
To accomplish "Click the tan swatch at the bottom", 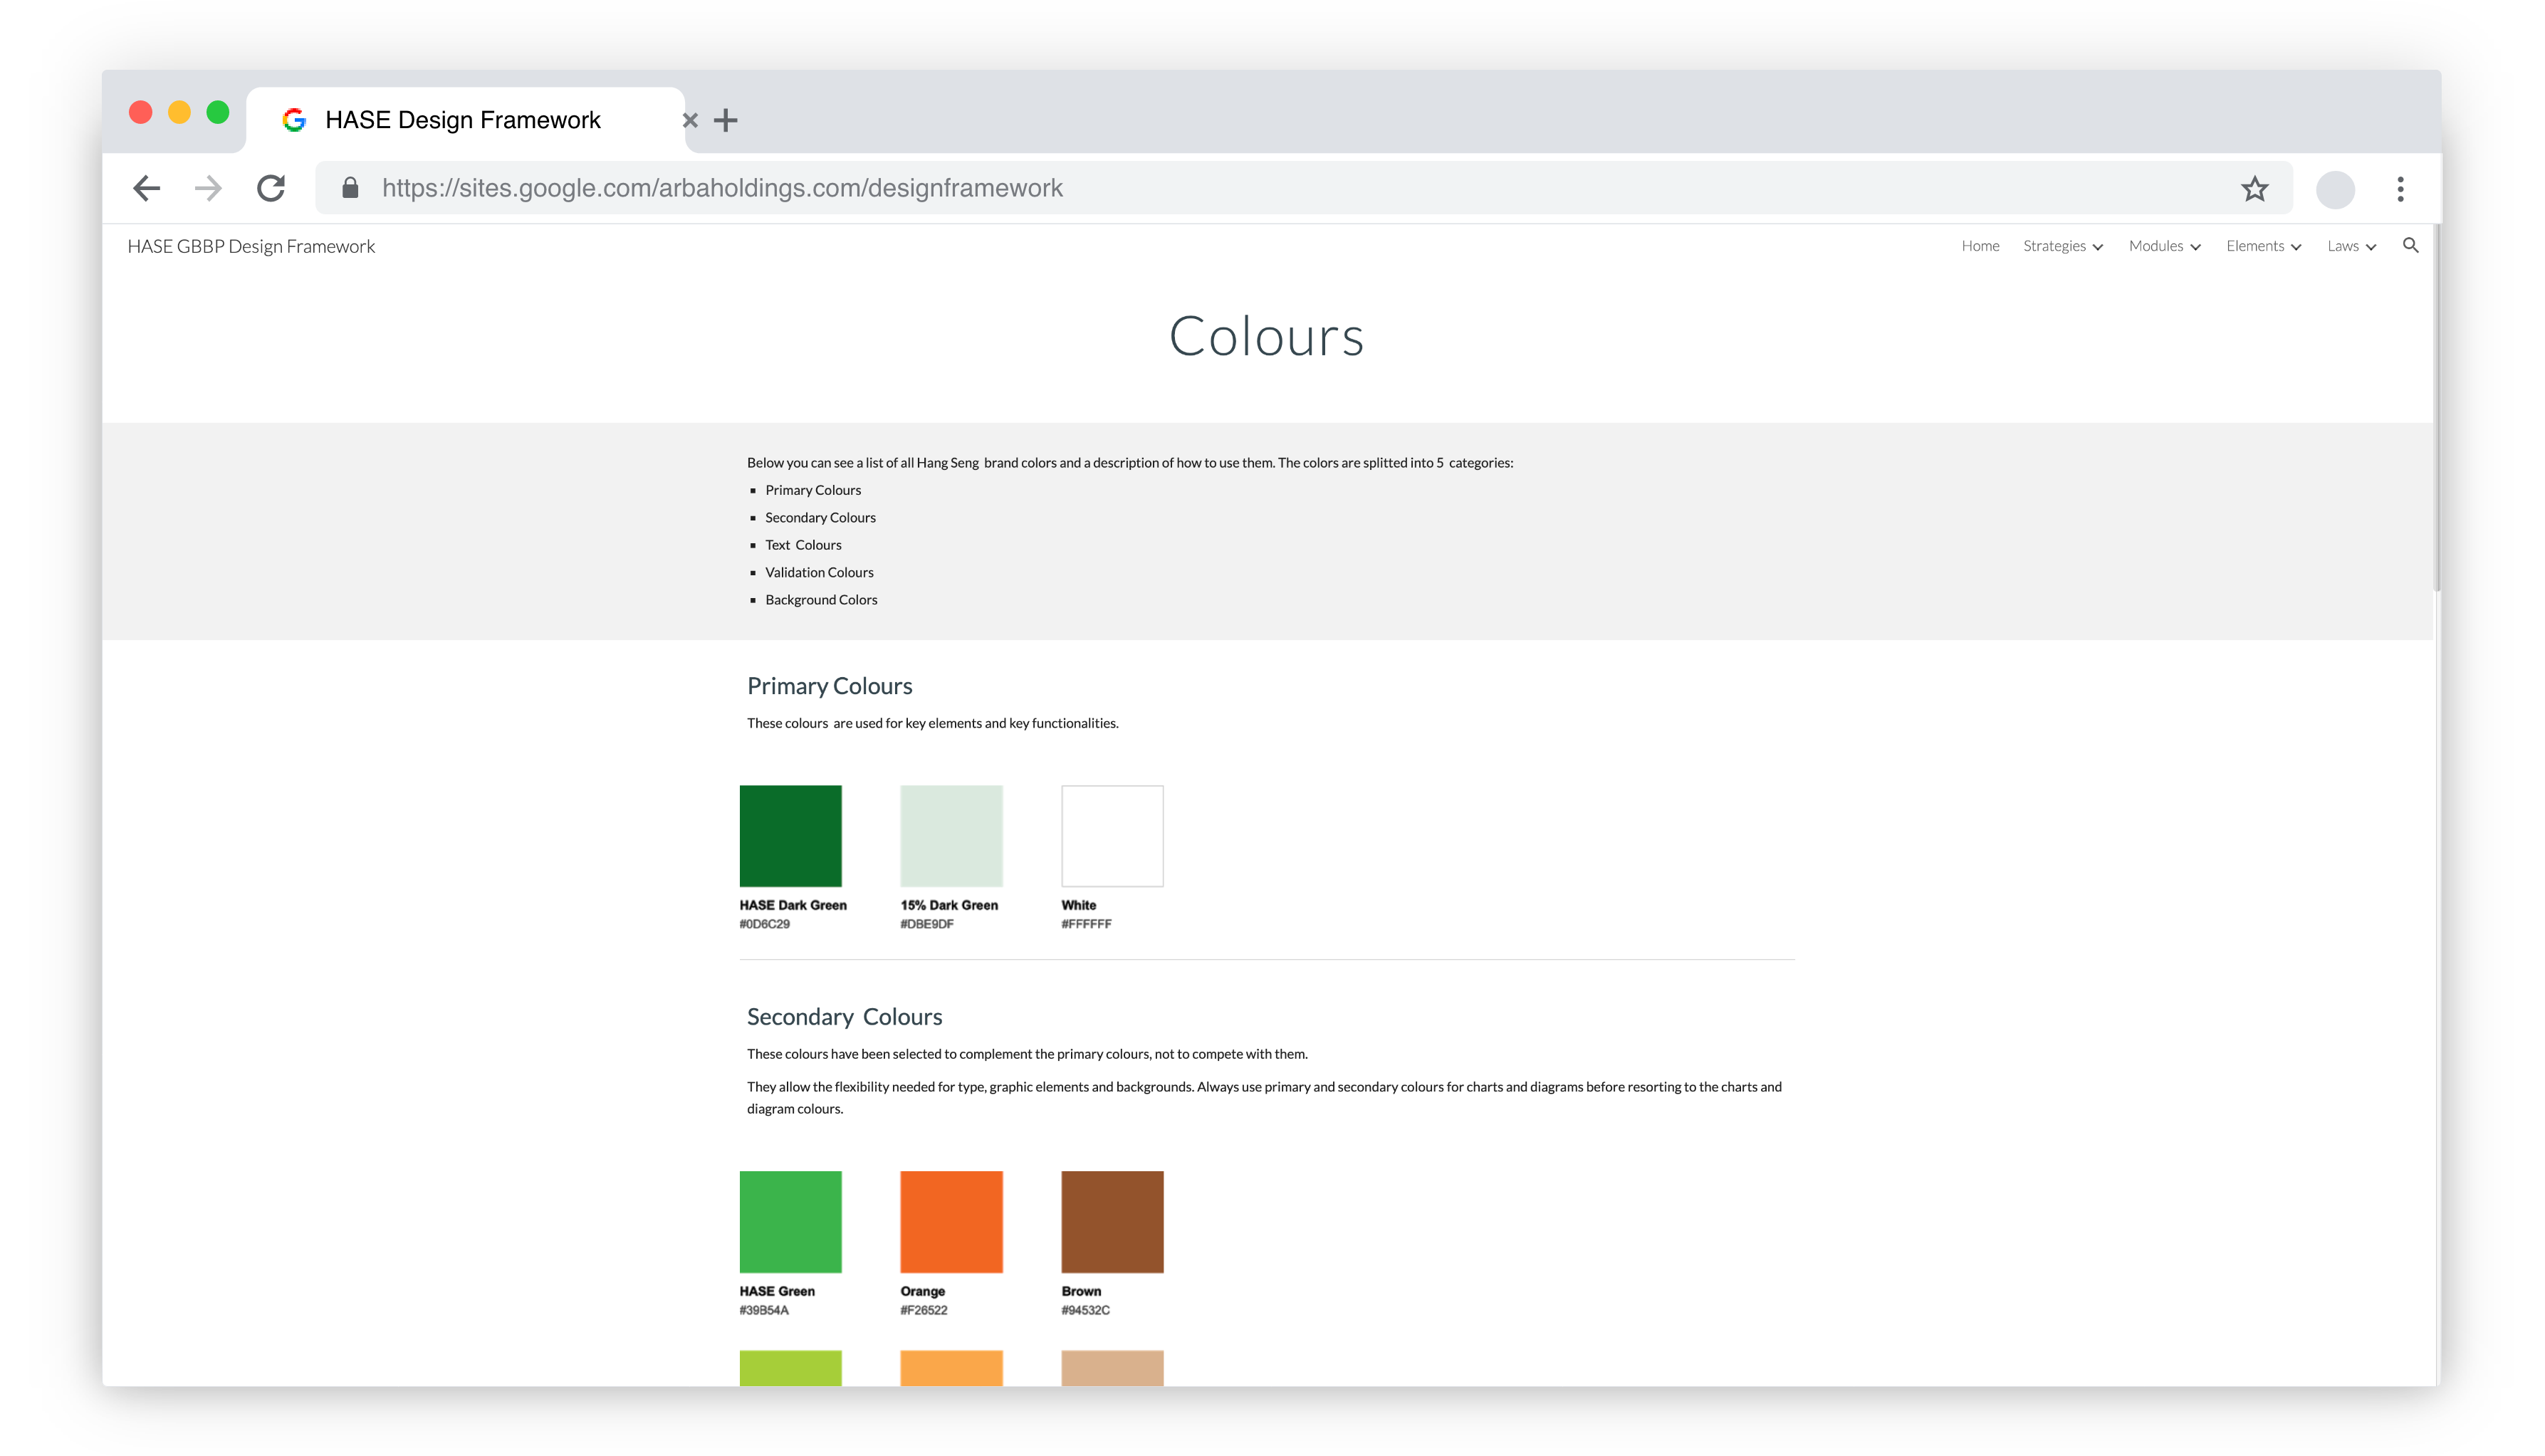I will (x=1112, y=1368).
